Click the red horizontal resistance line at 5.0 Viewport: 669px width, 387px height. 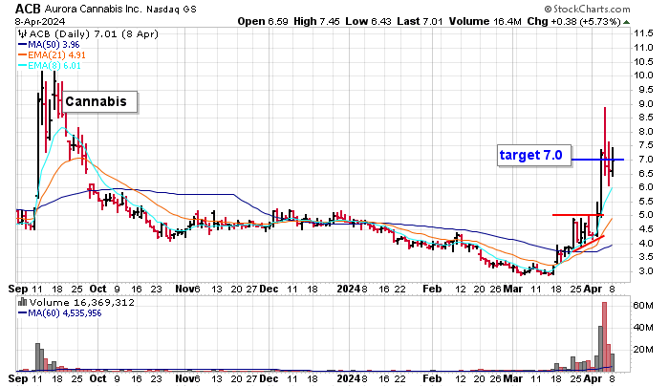pos(578,215)
